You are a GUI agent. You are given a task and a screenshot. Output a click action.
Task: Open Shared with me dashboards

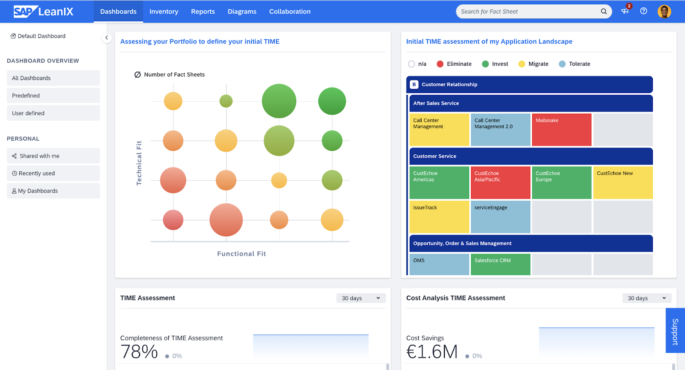(x=53, y=156)
